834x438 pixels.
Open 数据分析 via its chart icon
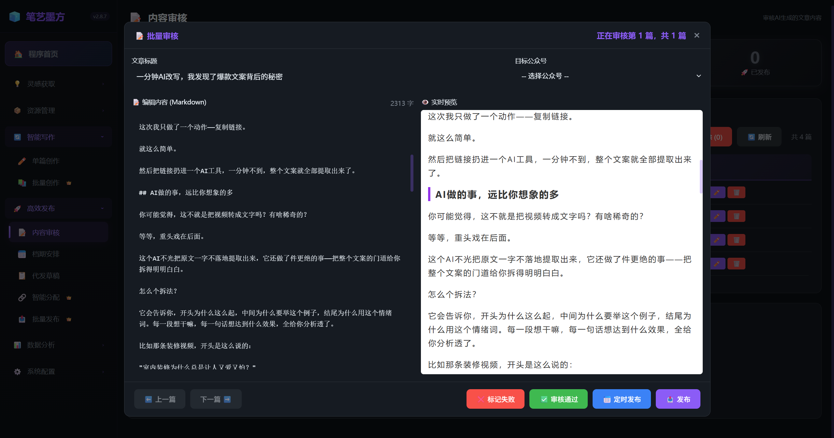tap(17, 345)
